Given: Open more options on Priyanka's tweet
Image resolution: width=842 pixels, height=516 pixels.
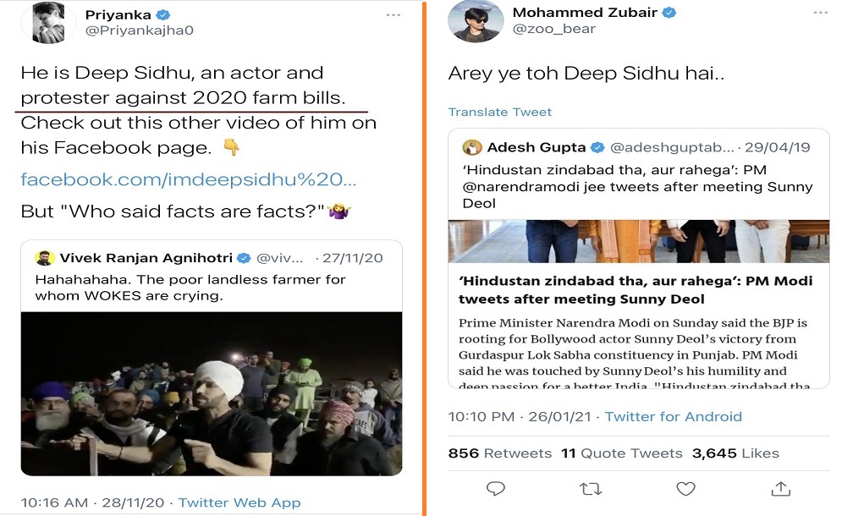Looking at the screenshot, I should click(x=393, y=15).
